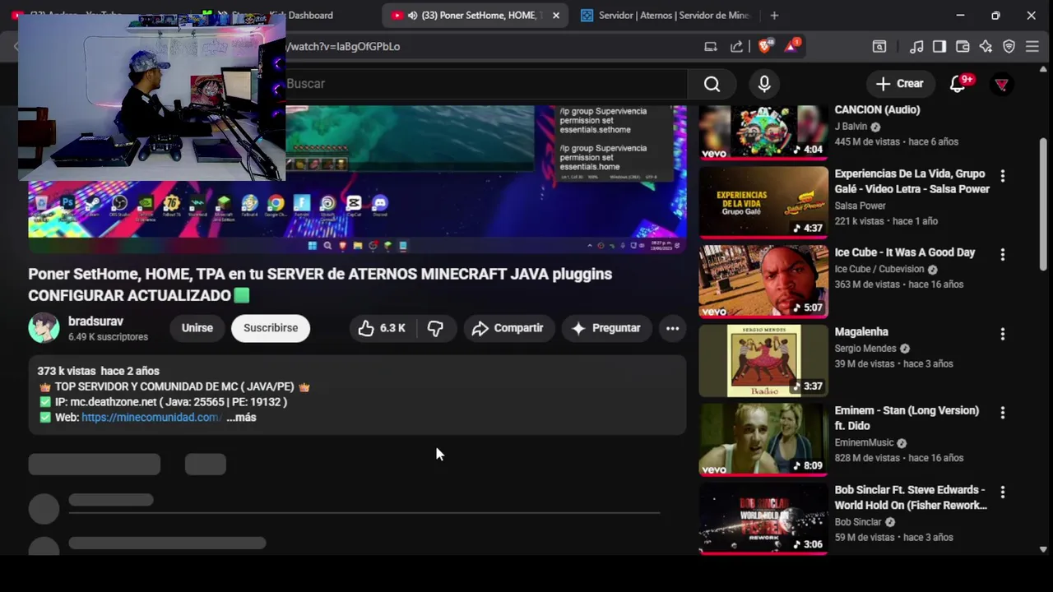1053x592 pixels.
Task: Click the title 'CANCION (Audio)'
Action: (877, 109)
